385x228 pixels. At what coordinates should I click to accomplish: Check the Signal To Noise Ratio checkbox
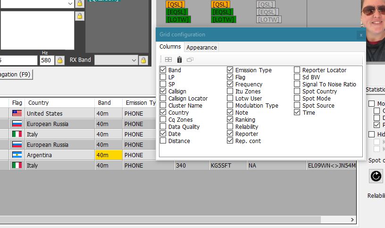(x=297, y=84)
